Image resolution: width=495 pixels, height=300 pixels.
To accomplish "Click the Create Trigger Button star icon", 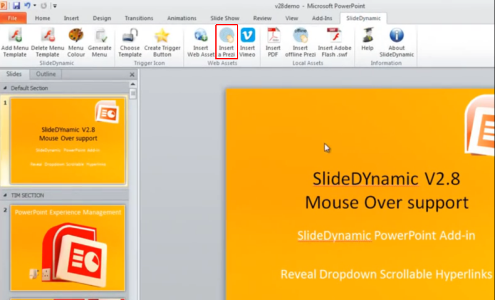I will coord(162,35).
